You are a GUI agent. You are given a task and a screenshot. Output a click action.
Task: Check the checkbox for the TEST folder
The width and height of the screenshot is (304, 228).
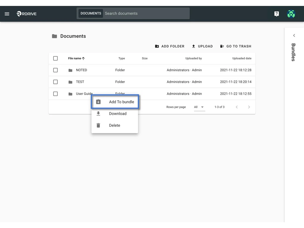[x=56, y=82]
